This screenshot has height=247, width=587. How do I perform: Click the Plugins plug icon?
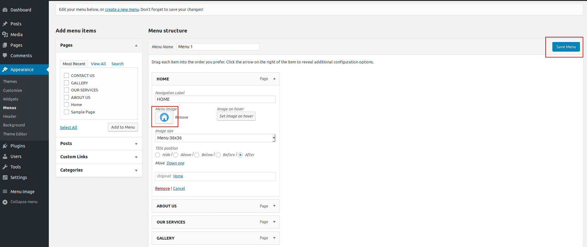(5, 146)
